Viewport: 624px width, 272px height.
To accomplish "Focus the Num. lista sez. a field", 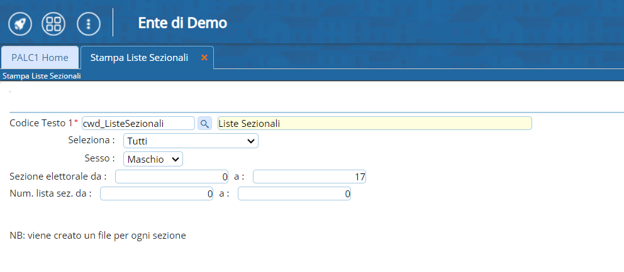I will click(294, 193).
